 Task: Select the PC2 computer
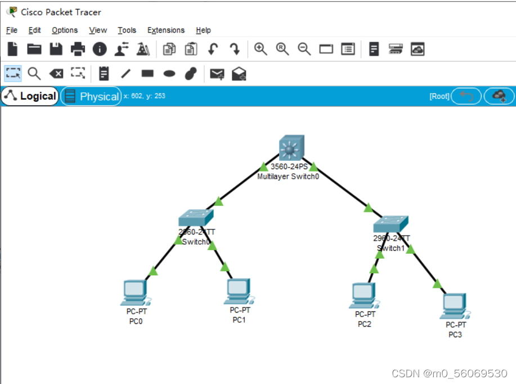point(364,296)
